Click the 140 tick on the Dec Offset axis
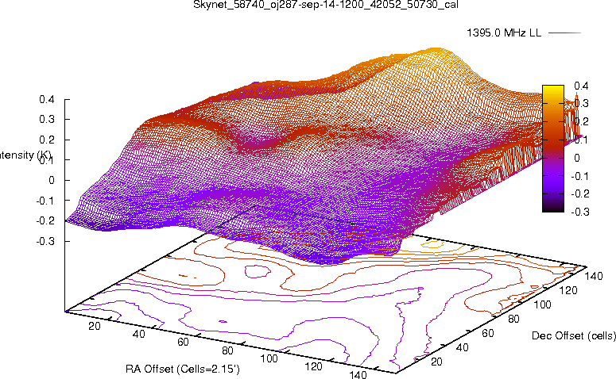The width and height of the screenshot is (616, 379). [x=594, y=276]
